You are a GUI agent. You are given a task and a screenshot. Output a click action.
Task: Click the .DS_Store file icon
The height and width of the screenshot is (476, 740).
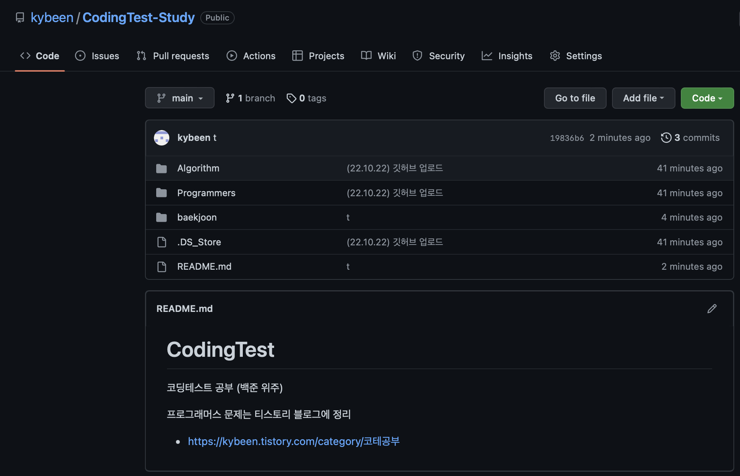162,242
